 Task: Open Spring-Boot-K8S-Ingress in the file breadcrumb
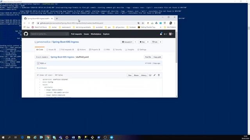pyautogui.click(x=62, y=57)
